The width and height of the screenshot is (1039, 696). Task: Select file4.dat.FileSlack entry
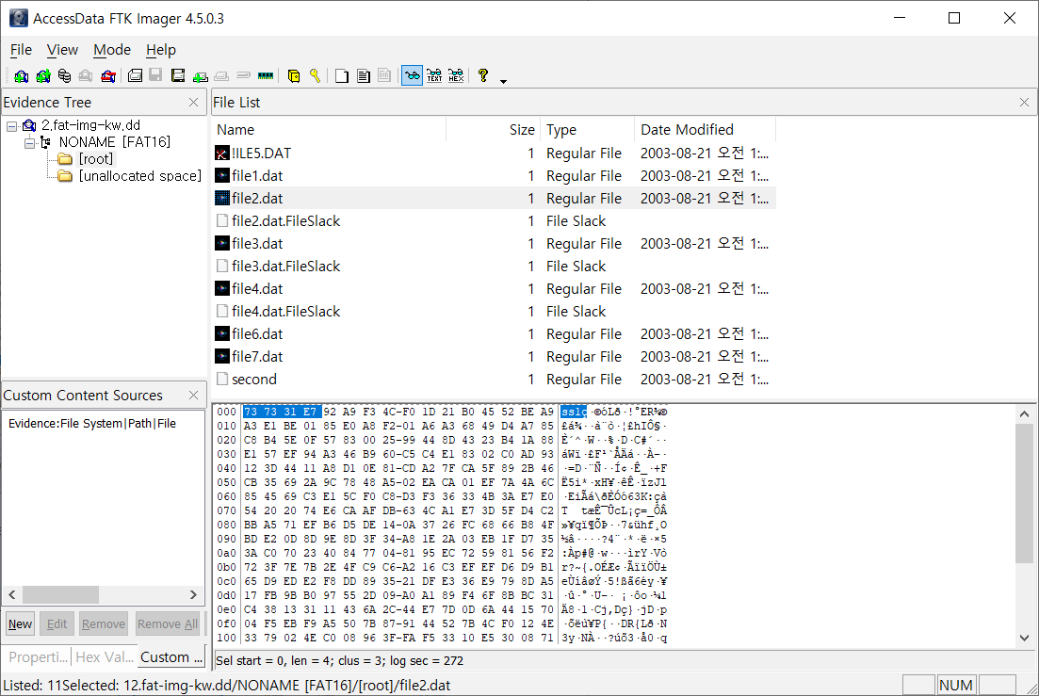pos(285,311)
